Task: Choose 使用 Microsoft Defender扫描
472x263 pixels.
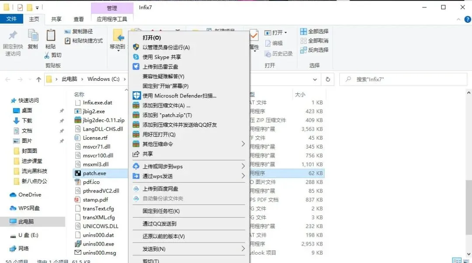Action: pyautogui.click(x=189, y=96)
